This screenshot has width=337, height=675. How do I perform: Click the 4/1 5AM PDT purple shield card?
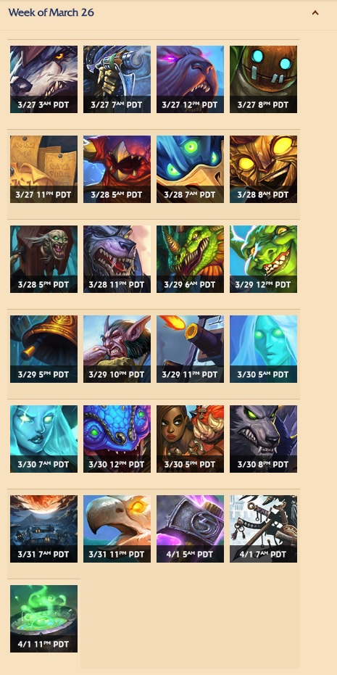point(190,529)
